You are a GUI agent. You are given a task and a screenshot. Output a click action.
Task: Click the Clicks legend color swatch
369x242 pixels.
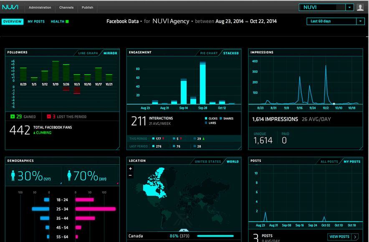coord(206,118)
